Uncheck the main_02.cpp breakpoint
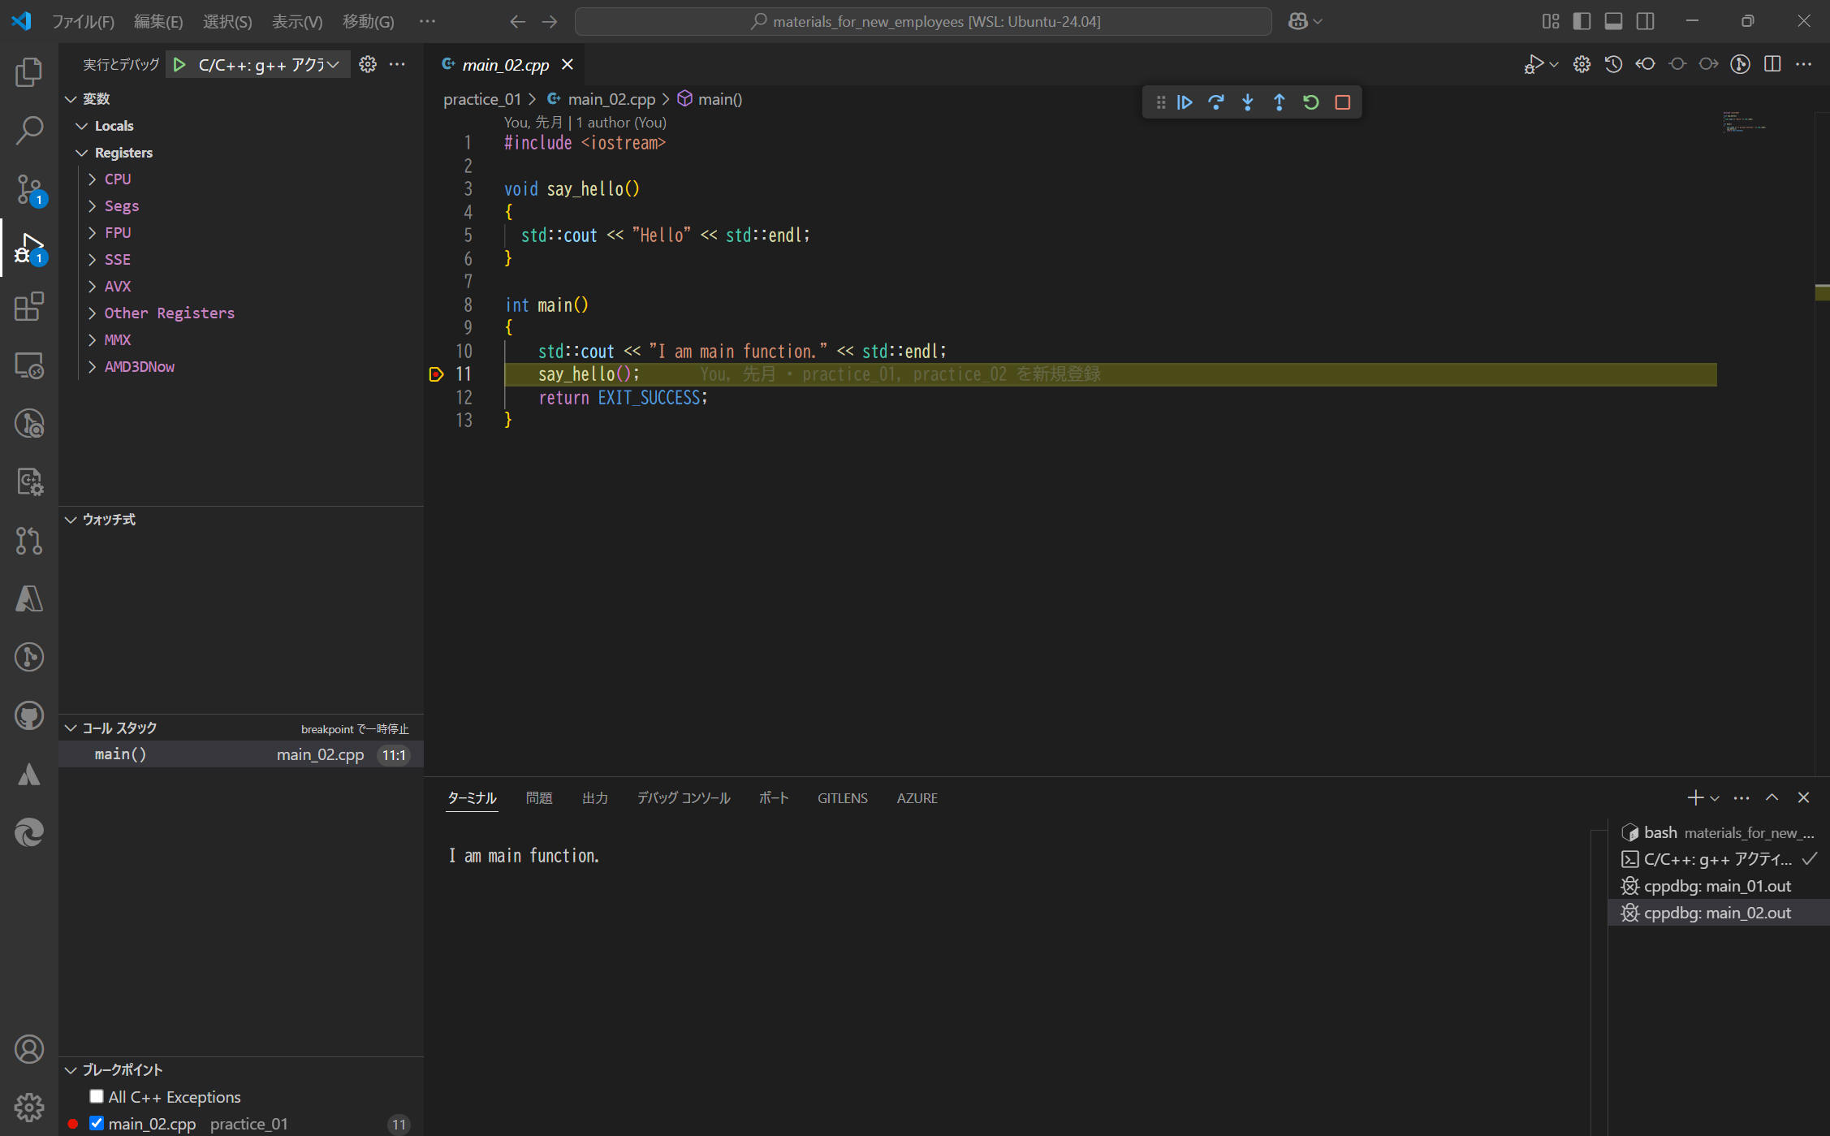 (97, 1123)
